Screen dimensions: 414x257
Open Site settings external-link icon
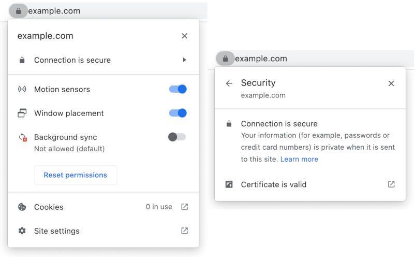tap(185, 231)
